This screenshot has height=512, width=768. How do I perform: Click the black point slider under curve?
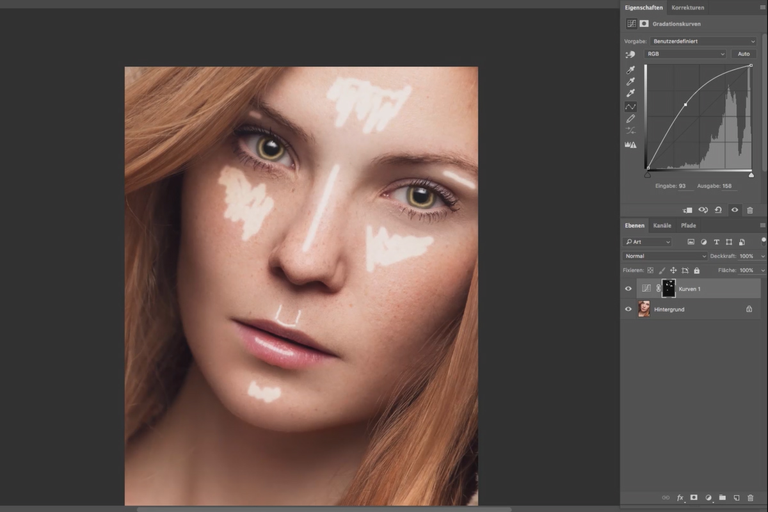tap(647, 175)
